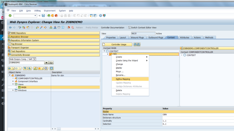Click the horizontal scrollbar under object tree
The width and height of the screenshot is (234, 131).
point(59,129)
